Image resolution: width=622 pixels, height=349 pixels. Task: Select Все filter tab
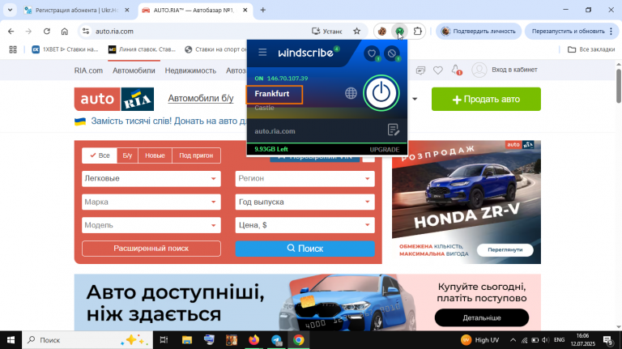click(x=100, y=155)
